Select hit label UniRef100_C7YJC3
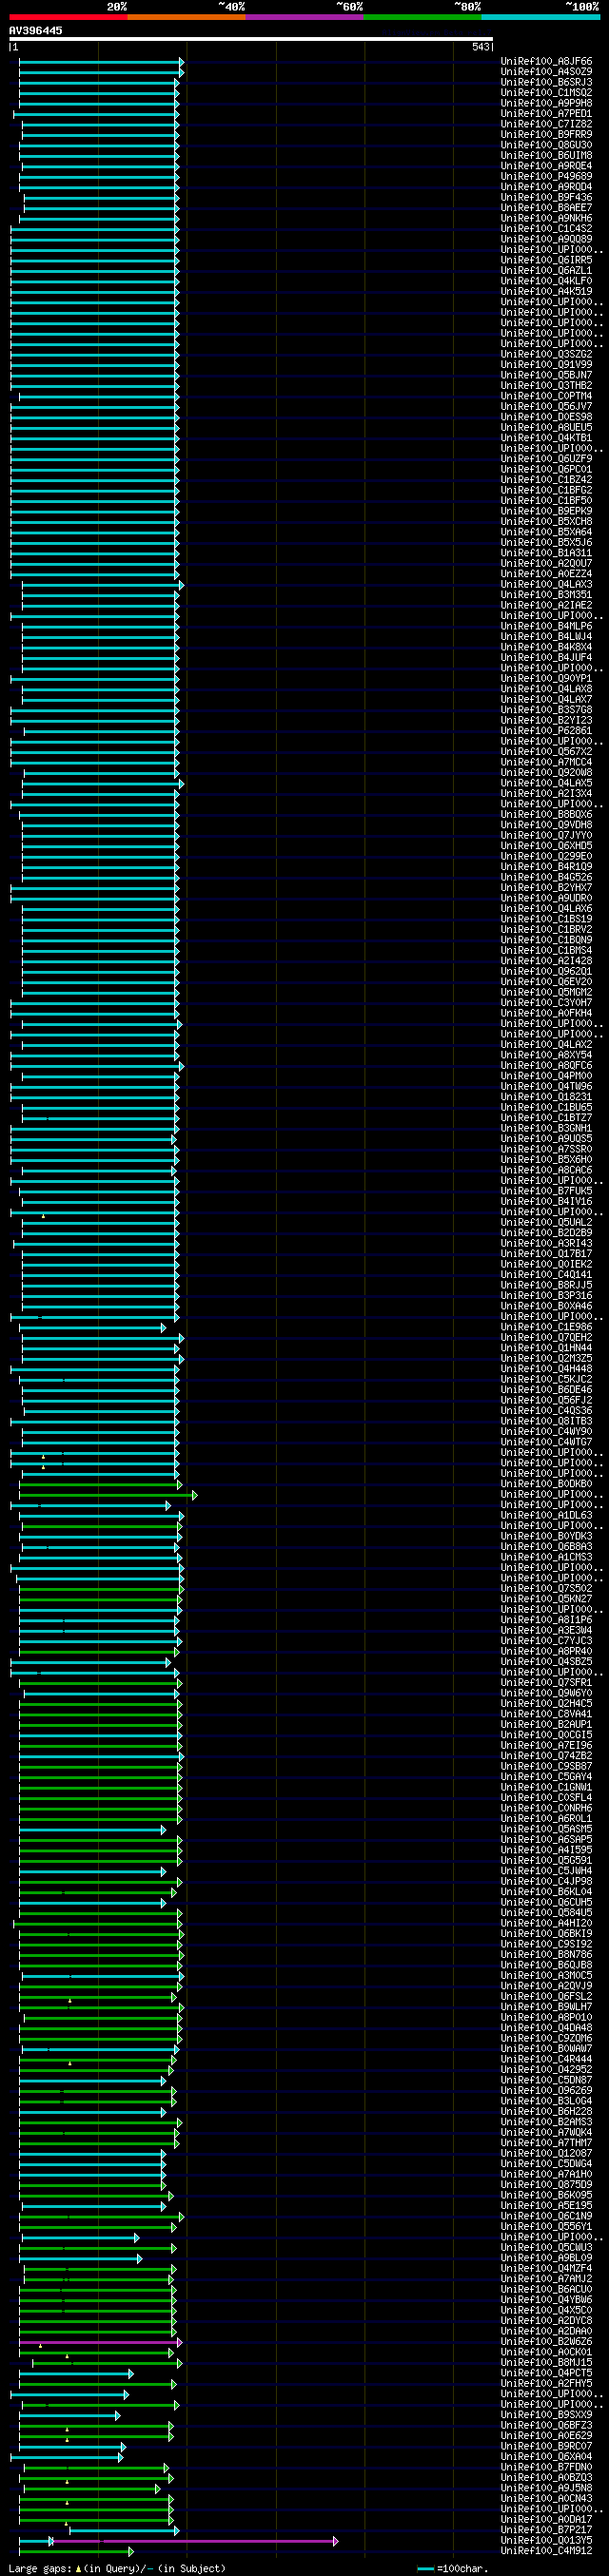609x2576 pixels. [546, 1641]
